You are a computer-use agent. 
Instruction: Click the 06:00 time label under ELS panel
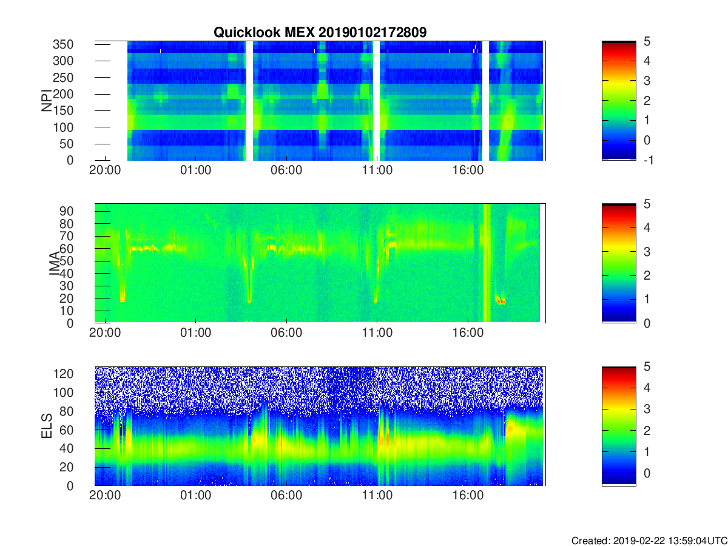[286, 496]
